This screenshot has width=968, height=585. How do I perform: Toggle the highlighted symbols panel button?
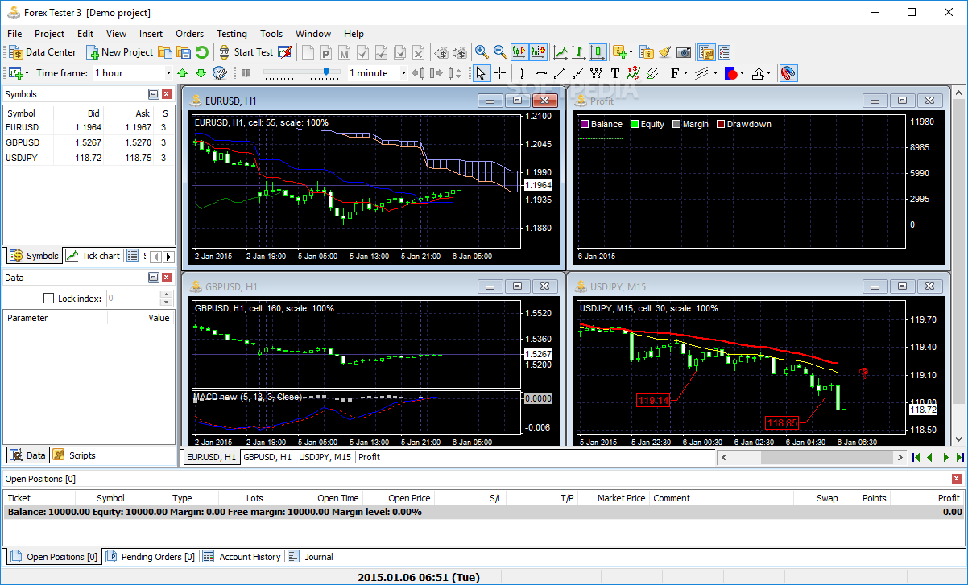(705, 52)
